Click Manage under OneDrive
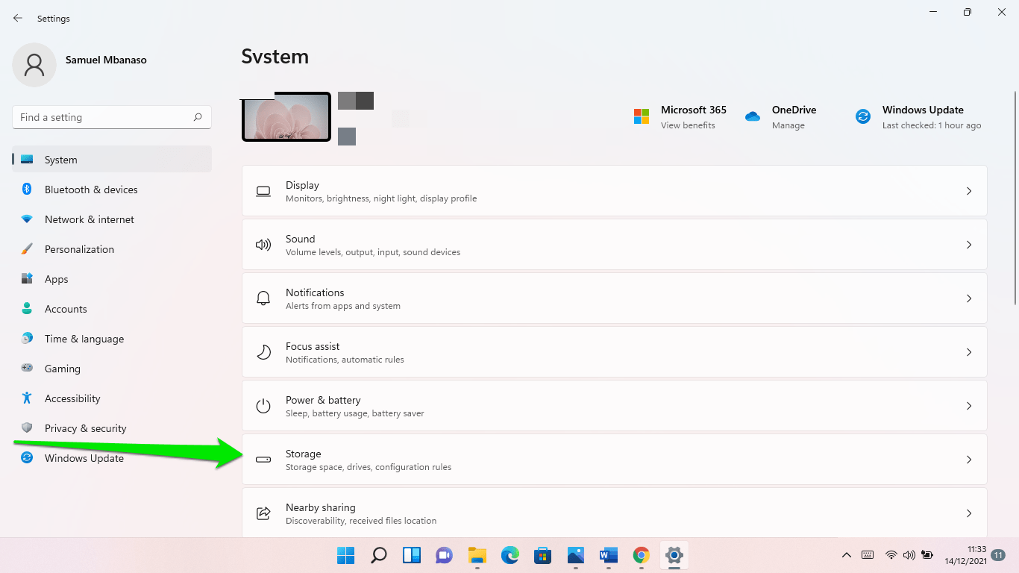The height and width of the screenshot is (573, 1019). (x=788, y=125)
